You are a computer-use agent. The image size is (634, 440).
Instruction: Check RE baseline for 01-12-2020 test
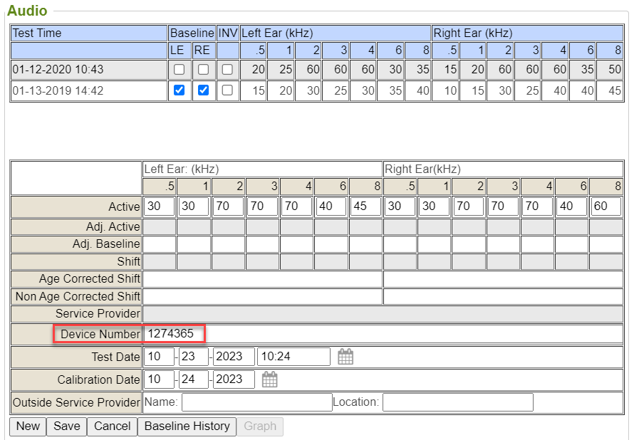click(203, 70)
